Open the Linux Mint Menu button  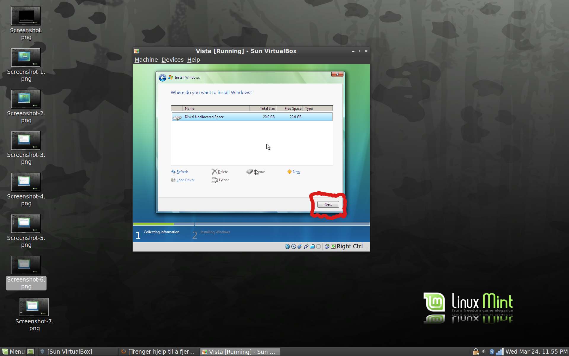pos(14,352)
